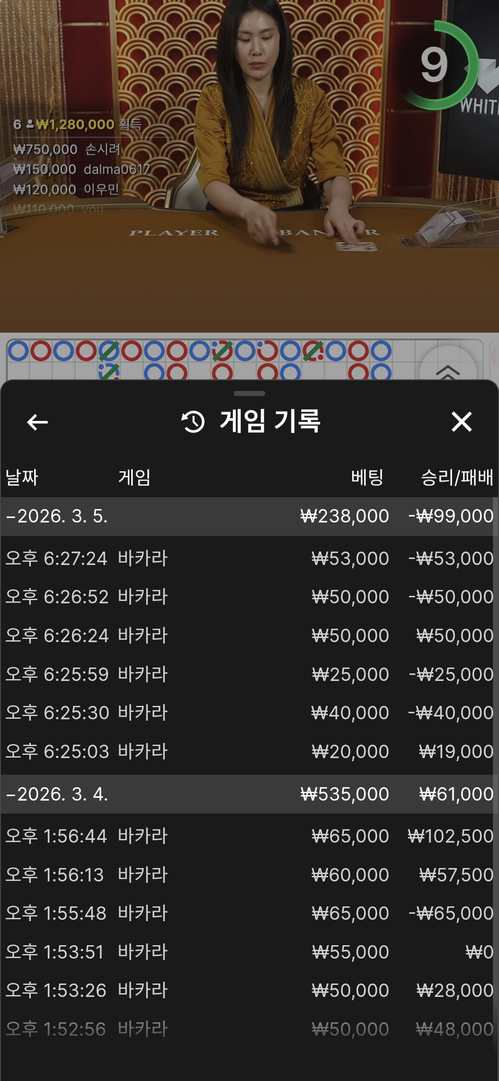The width and height of the screenshot is (499, 1081).
Task: Select the 오후 1:53:51 record with ₩0 result
Action: click(249, 952)
